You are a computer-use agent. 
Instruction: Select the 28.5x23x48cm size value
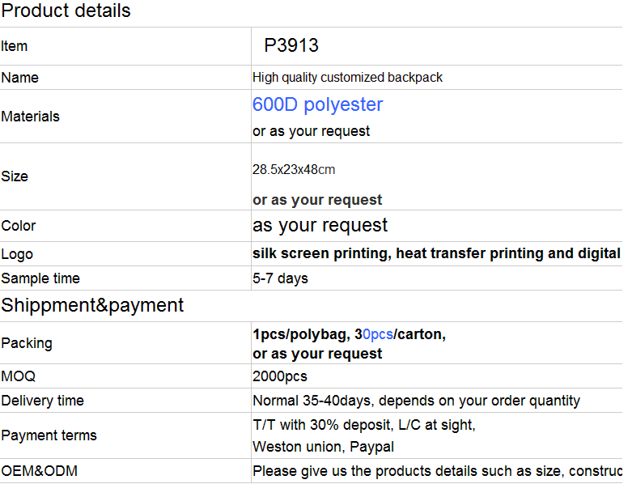click(294, 169)
